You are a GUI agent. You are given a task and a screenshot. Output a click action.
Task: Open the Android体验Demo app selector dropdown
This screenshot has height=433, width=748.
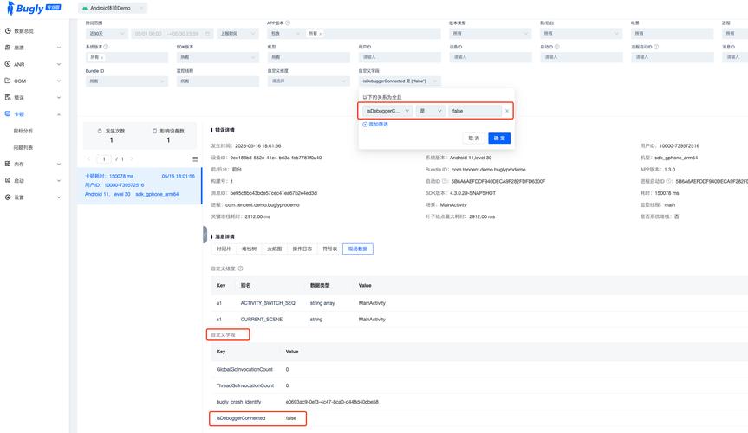(113, 8)
